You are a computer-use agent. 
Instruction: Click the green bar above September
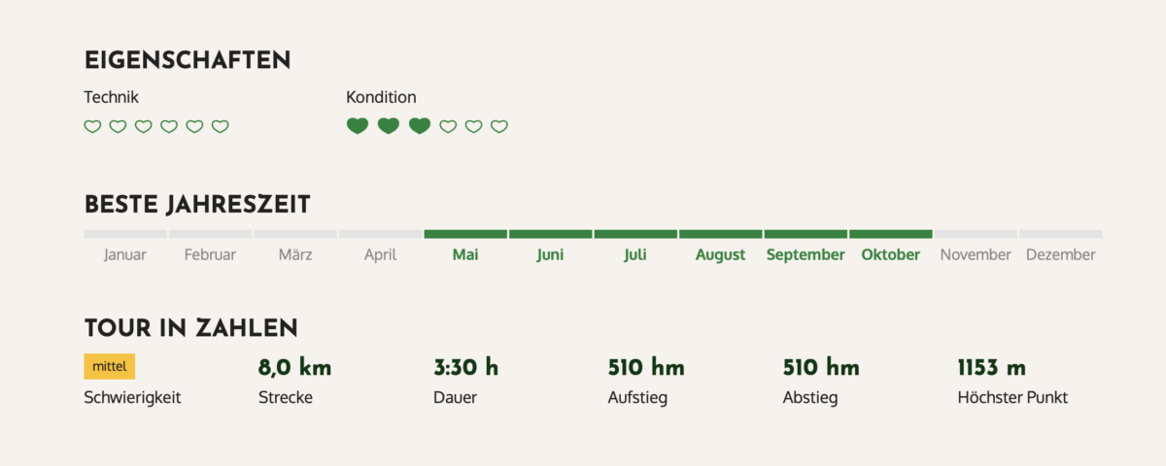[806, 234]
